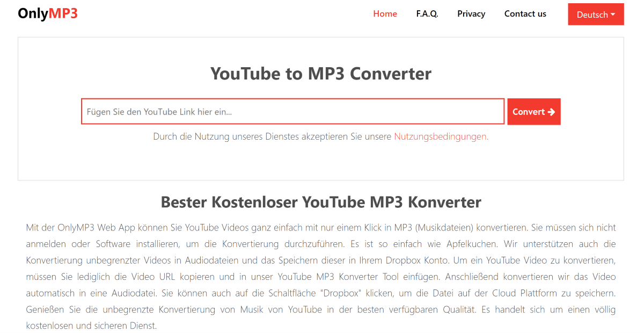
Task: Click the empty area below the terms notice
Action: coord(321,161)
